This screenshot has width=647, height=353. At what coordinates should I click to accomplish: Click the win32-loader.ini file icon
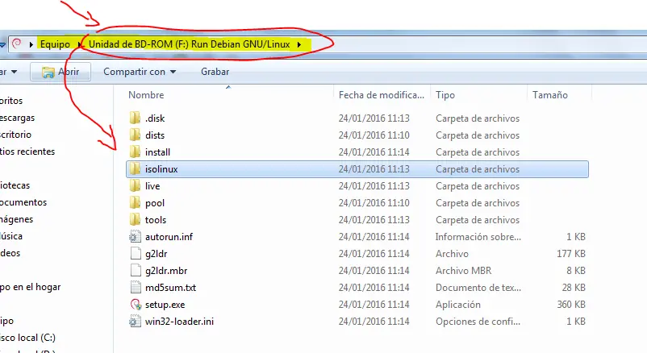(135, 322)
